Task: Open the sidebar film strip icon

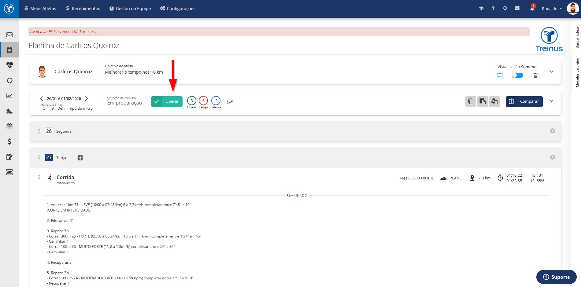Action: [x=9, y=172]
